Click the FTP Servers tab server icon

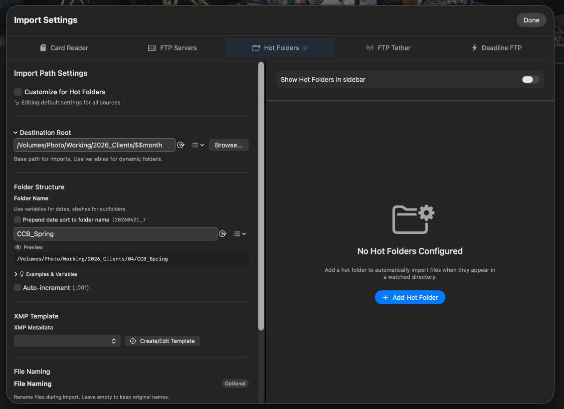click(152, 48)
